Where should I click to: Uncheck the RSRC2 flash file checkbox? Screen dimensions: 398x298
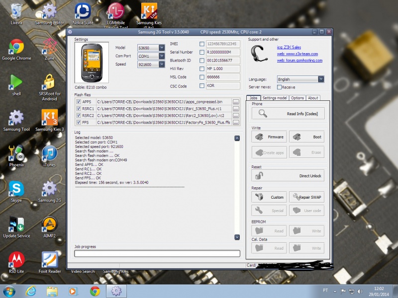(79, 116)
